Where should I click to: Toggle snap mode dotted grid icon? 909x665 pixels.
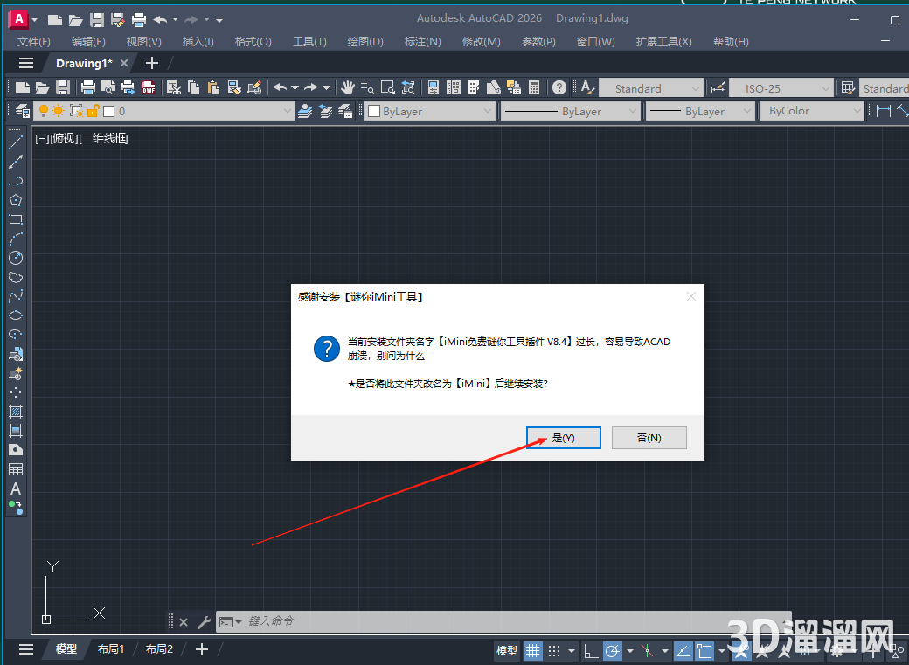click(x=554, y=650)
